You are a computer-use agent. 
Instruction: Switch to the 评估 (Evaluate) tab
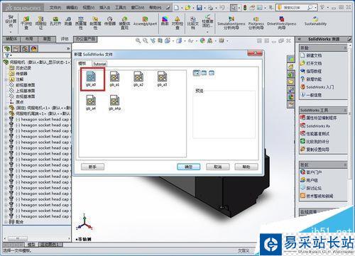[65, 39]
